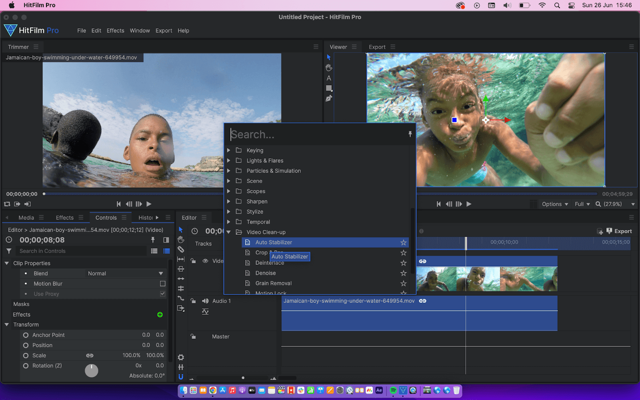
Task: Toggle the Motion Blur checkbox
Action: [162, 284]
